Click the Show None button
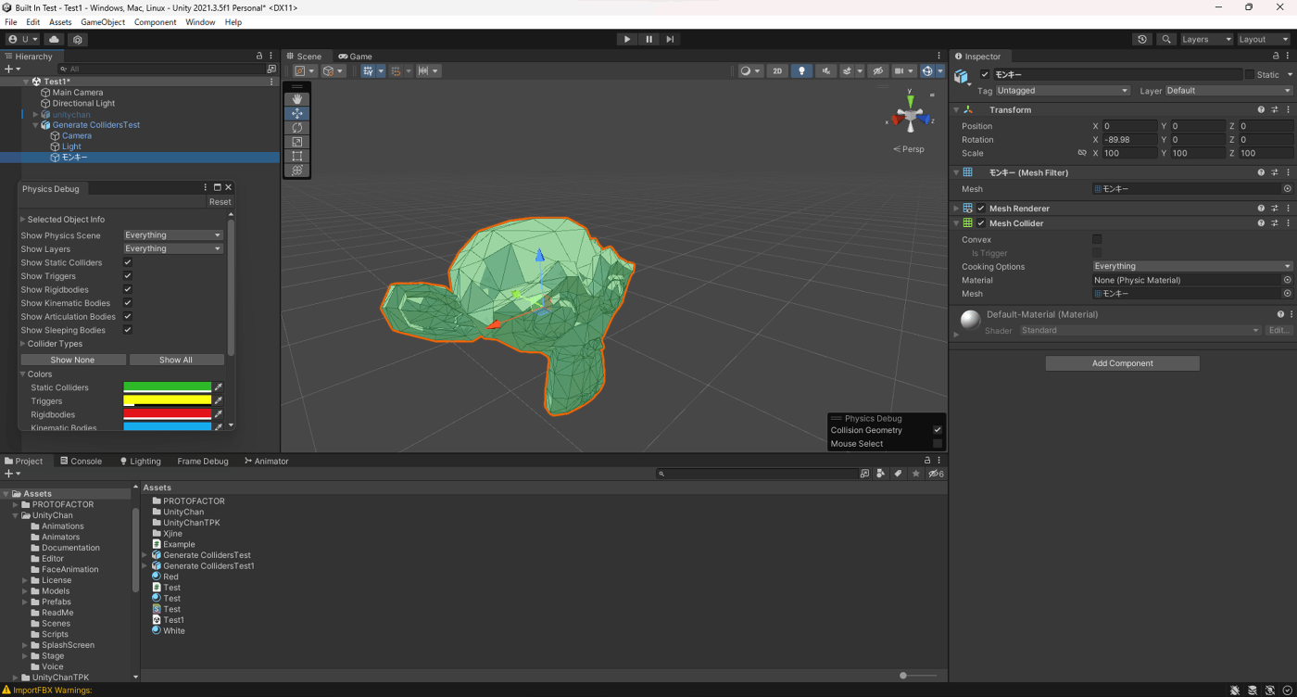Image resolution: width=1297 pixels, height=697 pixels. pyautogui.click(x=73, y=360)
